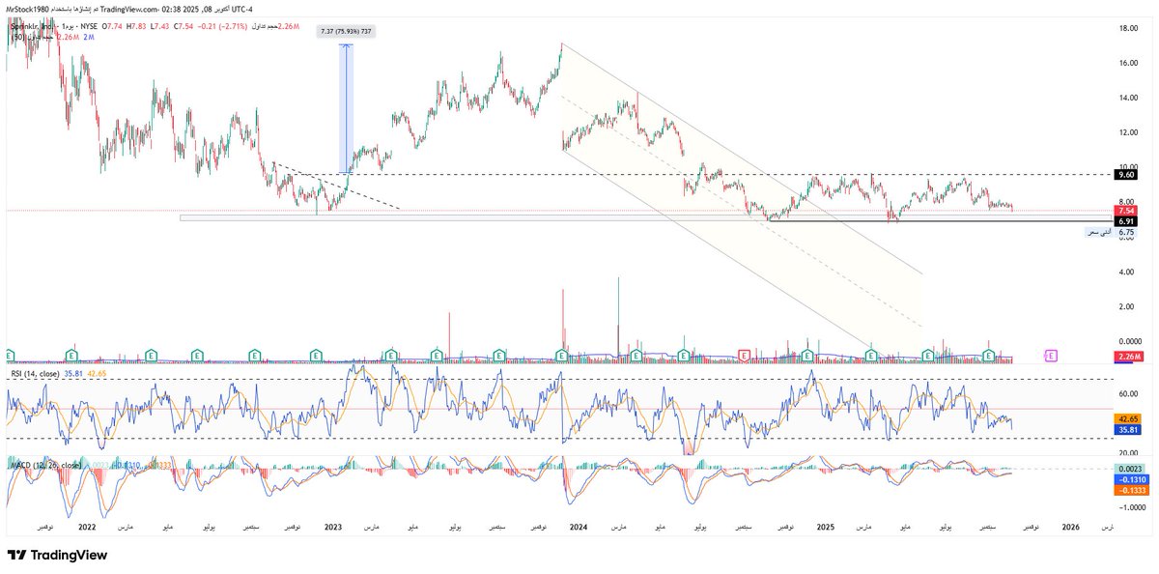Click the أدنى سعر label near the price scale
This screenshot has height=574, width=1159.
click(1096, 231)
